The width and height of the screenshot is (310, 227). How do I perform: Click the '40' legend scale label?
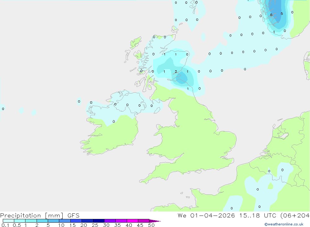pos(129,225)
